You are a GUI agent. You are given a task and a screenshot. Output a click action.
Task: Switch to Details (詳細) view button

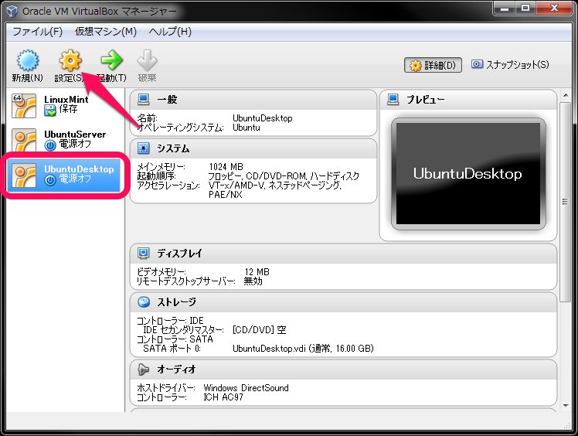[433, 65]
